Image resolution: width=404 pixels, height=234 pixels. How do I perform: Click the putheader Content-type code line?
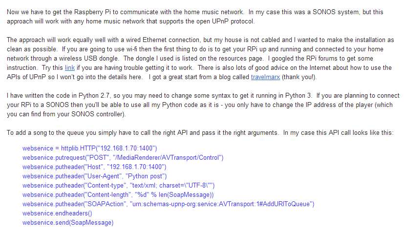(119, 186)
